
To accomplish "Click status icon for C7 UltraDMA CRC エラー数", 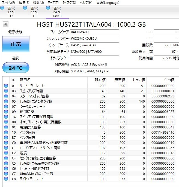I will (6, 174).
